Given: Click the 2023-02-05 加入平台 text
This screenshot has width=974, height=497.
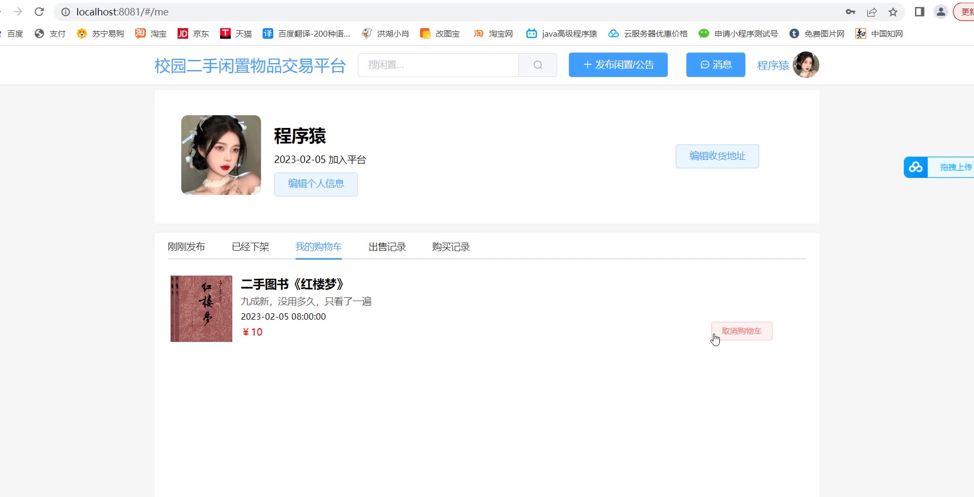Looking at the screenshot, I should (320, 160).
